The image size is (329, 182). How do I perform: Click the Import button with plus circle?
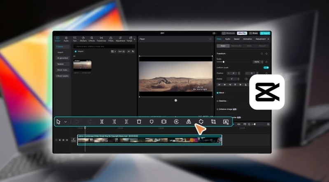click(x=79, y=51)
